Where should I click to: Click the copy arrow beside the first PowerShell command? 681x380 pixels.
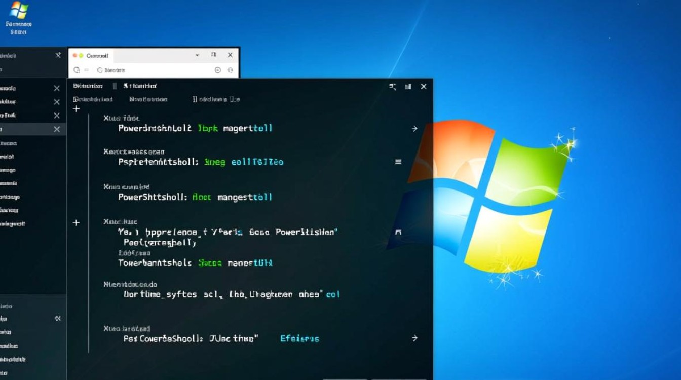(414, 128)
